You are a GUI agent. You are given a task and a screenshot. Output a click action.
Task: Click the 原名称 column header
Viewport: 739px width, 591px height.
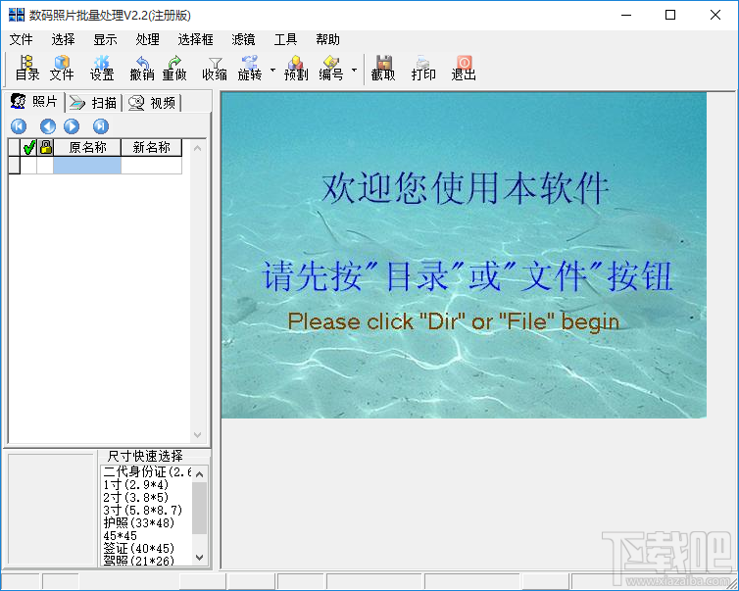87,148
